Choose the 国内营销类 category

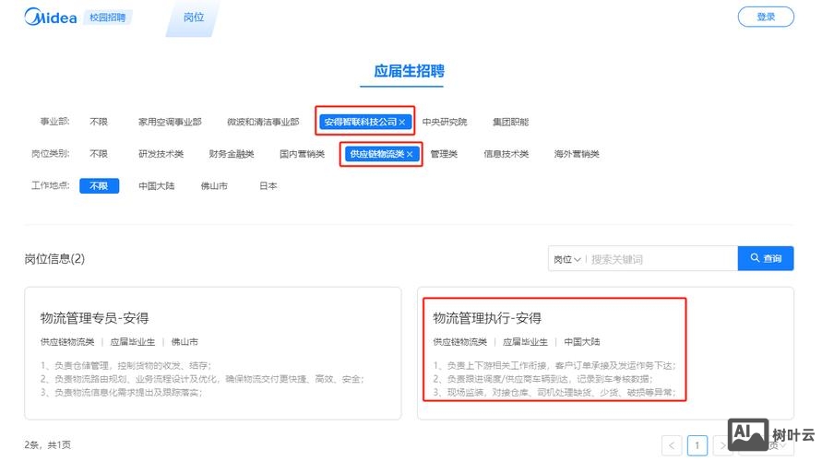click(302, 154)
